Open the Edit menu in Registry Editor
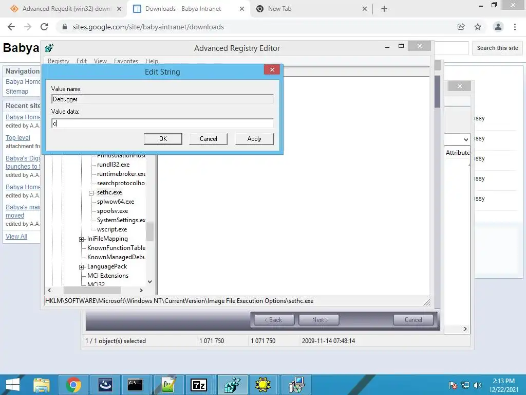 (x=82, y=61)
